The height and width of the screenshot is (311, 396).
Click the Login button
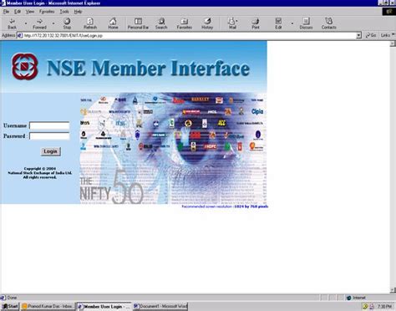tap(50, 151)
